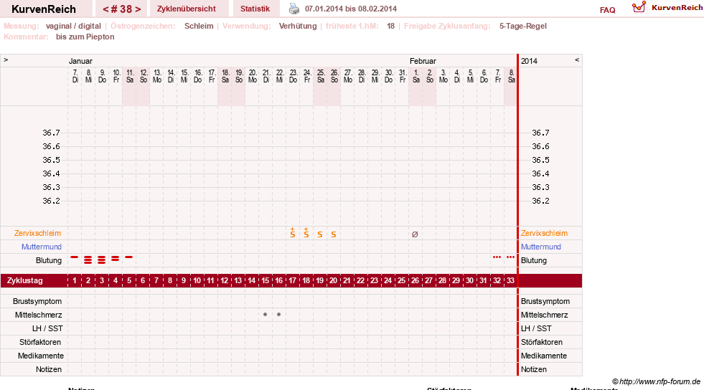The width and height of the screenshot is (704, 390).
Task: Click the Mittelschmerz dot on cycle day 16
Action: point(279,314)
